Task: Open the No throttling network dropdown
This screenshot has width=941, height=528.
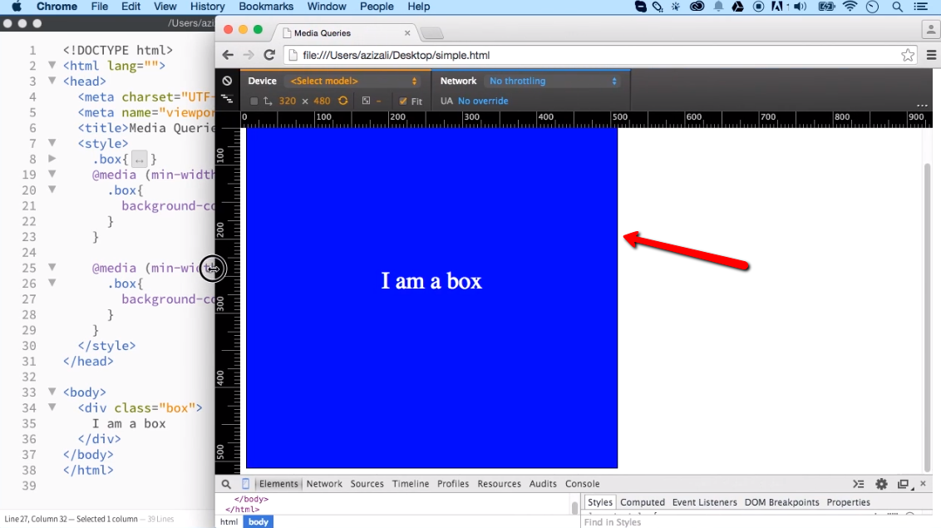Action: point(552,81)
